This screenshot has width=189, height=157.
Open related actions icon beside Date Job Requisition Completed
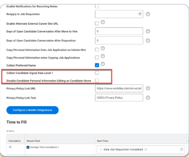coord(146,149)
